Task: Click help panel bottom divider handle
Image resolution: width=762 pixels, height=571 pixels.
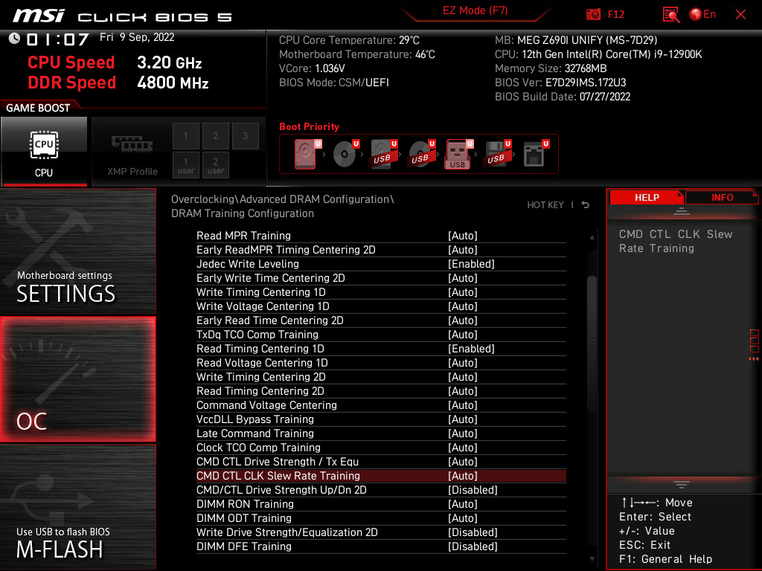Action: click(682, 485)
